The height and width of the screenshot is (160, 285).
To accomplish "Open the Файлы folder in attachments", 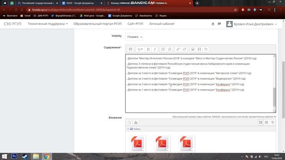I will tap(137, 129).
